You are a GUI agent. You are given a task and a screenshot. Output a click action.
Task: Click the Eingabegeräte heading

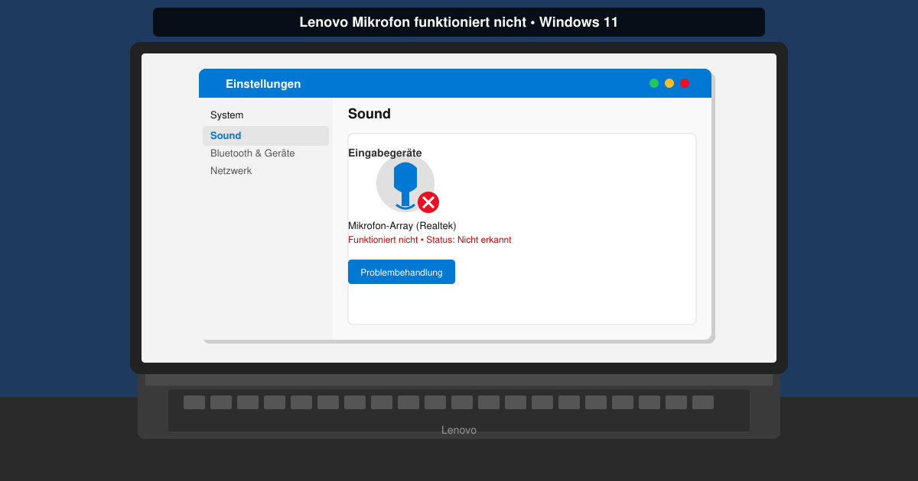385,153
